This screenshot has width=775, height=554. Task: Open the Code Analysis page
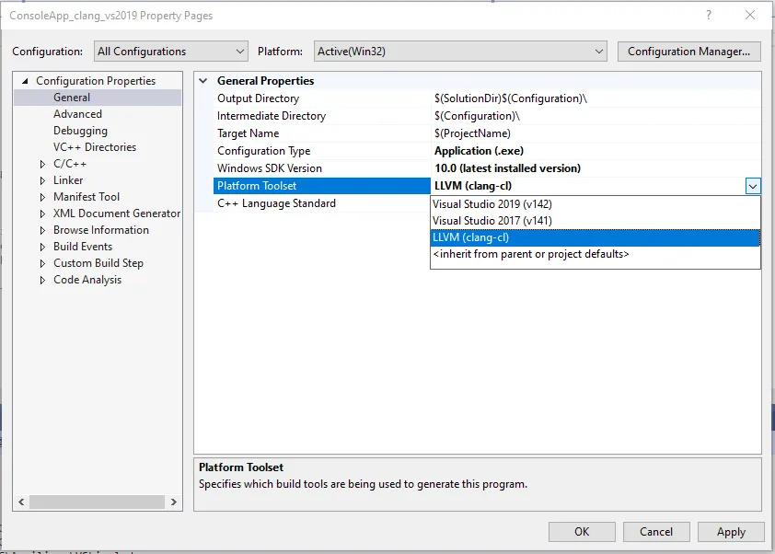88,279
